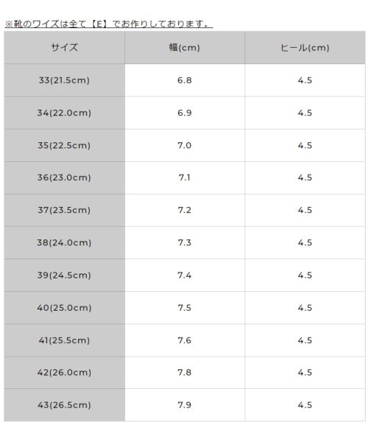The image size is (368, 442).
Task: Click the 幅(cm) column header
Action: pyautogui.click(x=185, y=48)
